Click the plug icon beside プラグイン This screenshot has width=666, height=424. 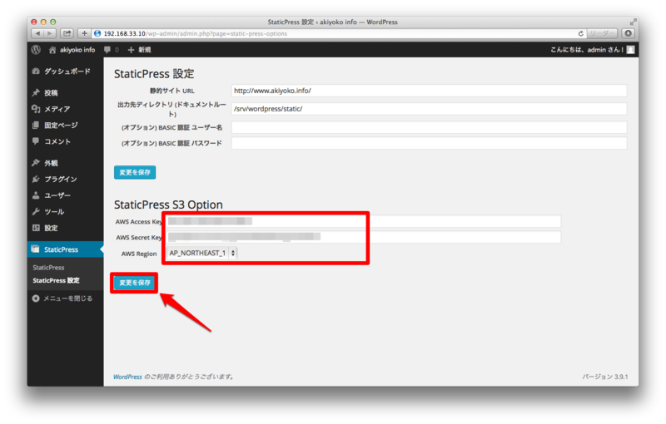click(36, 179)
